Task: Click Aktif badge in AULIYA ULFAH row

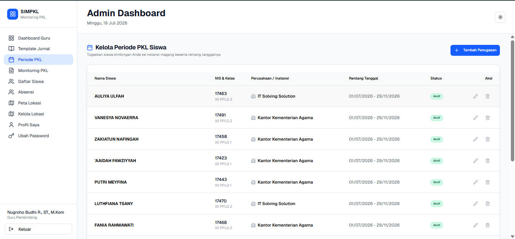Action: [x=437, y=96]
